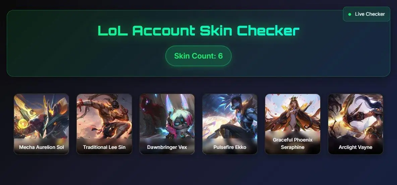Click the green Live Checker status dot

tap(350, 14)
